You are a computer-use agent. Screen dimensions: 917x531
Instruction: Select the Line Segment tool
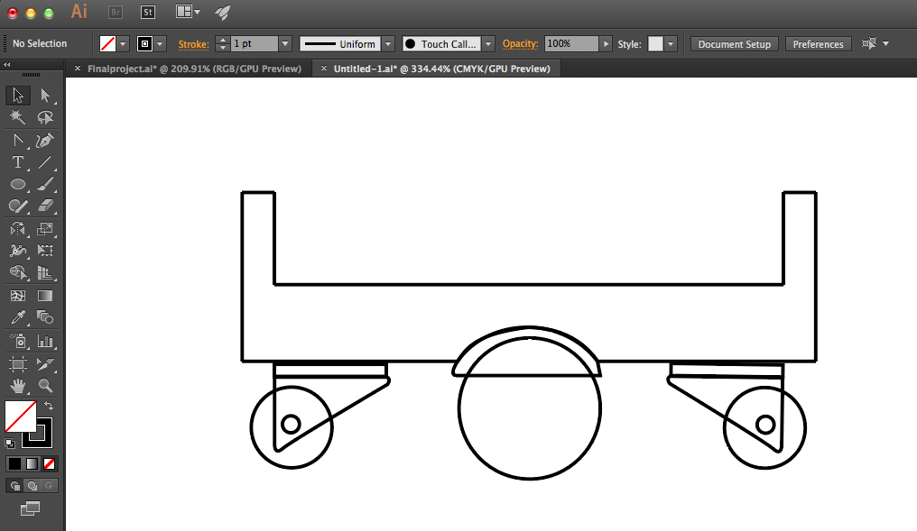click(x=45, y=162)
